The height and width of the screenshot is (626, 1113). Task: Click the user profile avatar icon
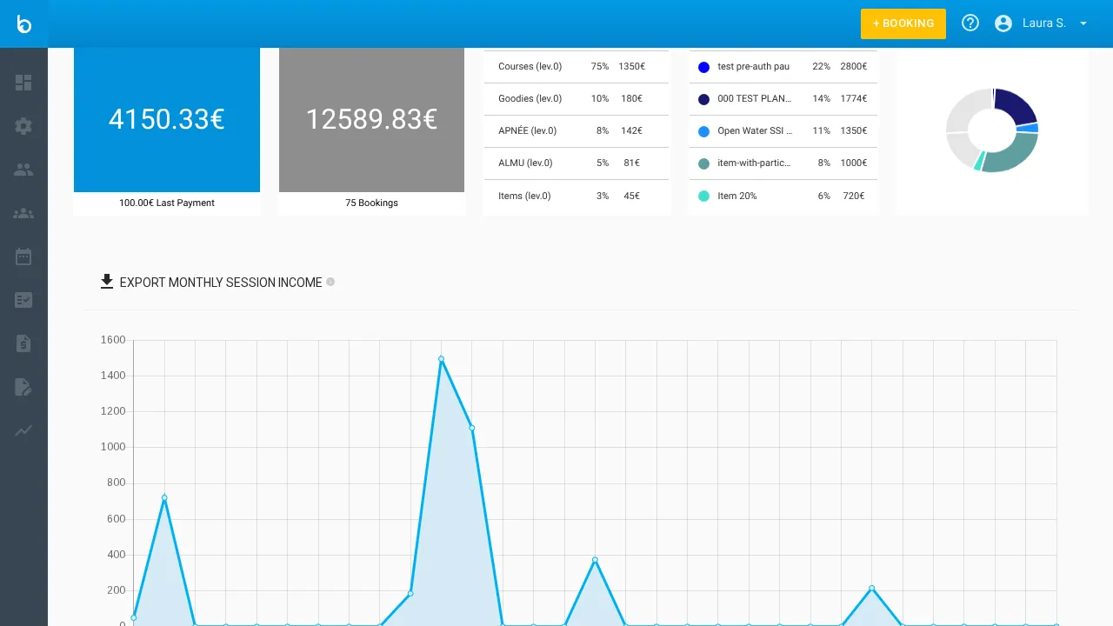point(1004,23)
